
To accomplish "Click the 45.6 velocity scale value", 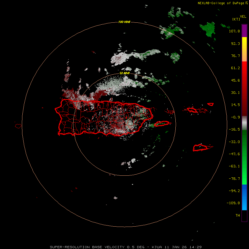I will [235, 80].
